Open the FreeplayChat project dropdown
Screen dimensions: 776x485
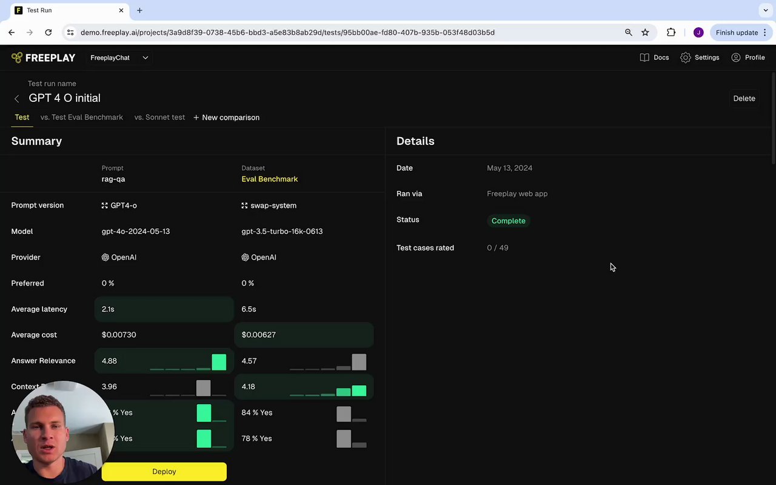(119, 58)
